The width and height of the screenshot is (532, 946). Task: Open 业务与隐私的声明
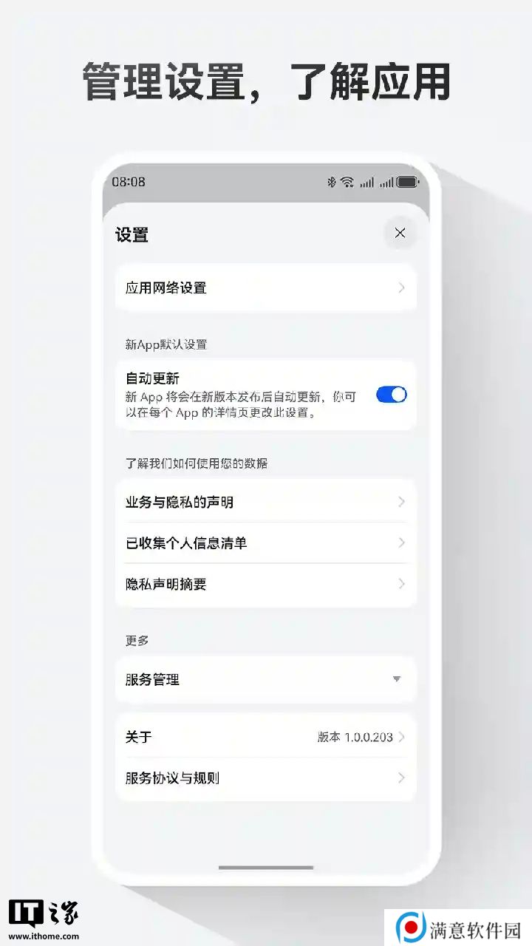click(266, 502)
